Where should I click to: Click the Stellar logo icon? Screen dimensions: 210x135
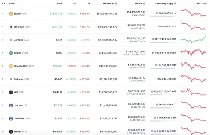pos(11,132)
